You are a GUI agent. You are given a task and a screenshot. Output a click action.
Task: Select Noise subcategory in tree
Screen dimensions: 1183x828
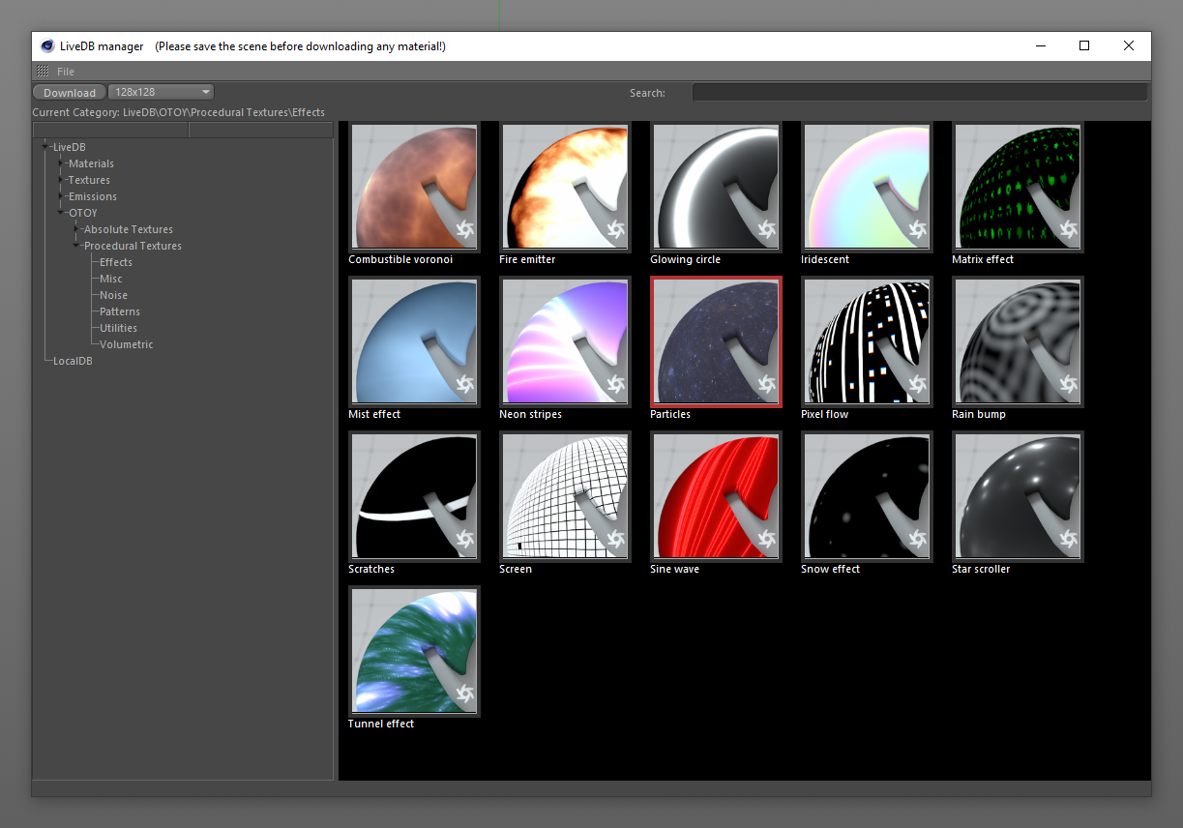coord(113,295)
